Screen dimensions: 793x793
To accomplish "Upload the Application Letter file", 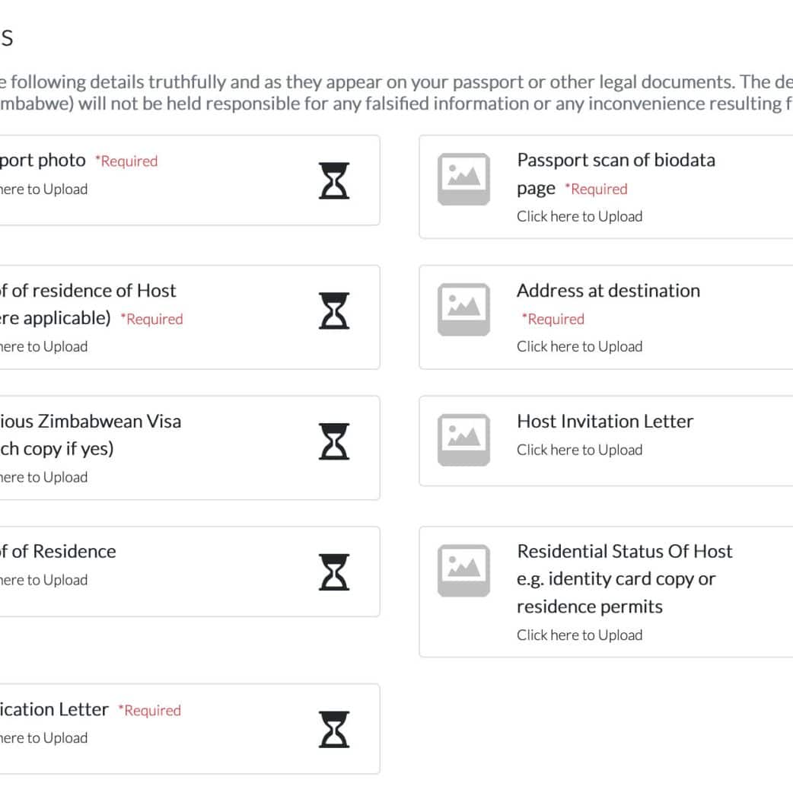I will point(43,738).
